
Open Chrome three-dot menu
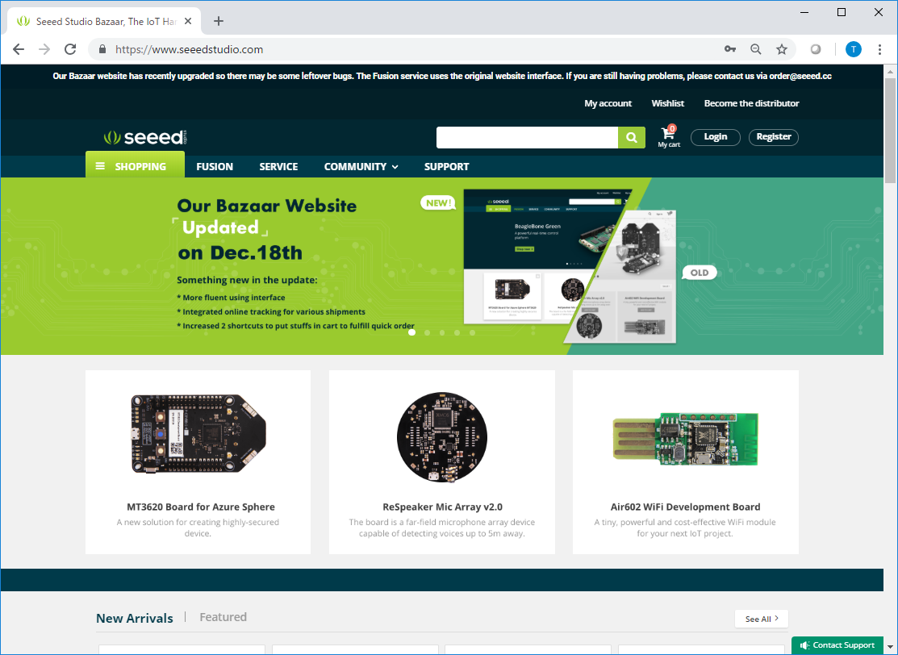[x=879, y=49]
